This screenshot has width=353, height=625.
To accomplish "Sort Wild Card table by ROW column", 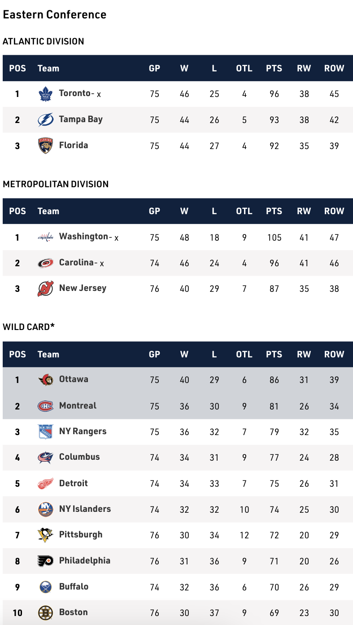I will click(x=334, y=354).
